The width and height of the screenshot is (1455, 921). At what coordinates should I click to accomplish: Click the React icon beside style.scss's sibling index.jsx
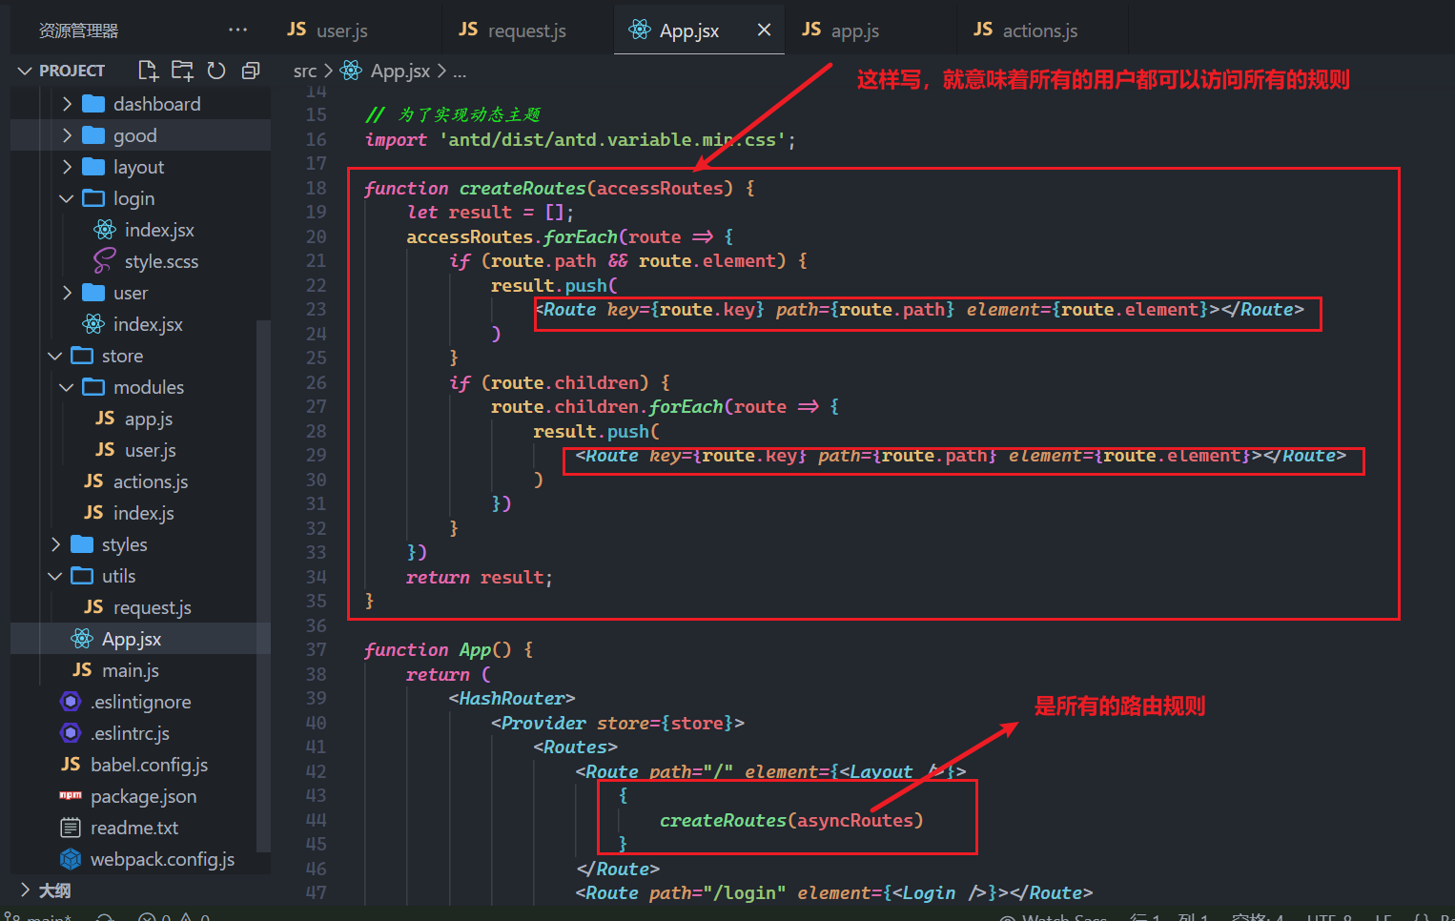[x=105, y=230]
